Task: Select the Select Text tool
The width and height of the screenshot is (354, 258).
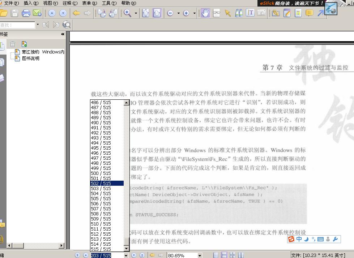Action: pos(250,13)
